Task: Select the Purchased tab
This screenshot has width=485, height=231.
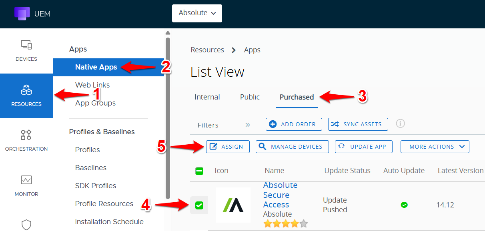Action: pos(297,97)
